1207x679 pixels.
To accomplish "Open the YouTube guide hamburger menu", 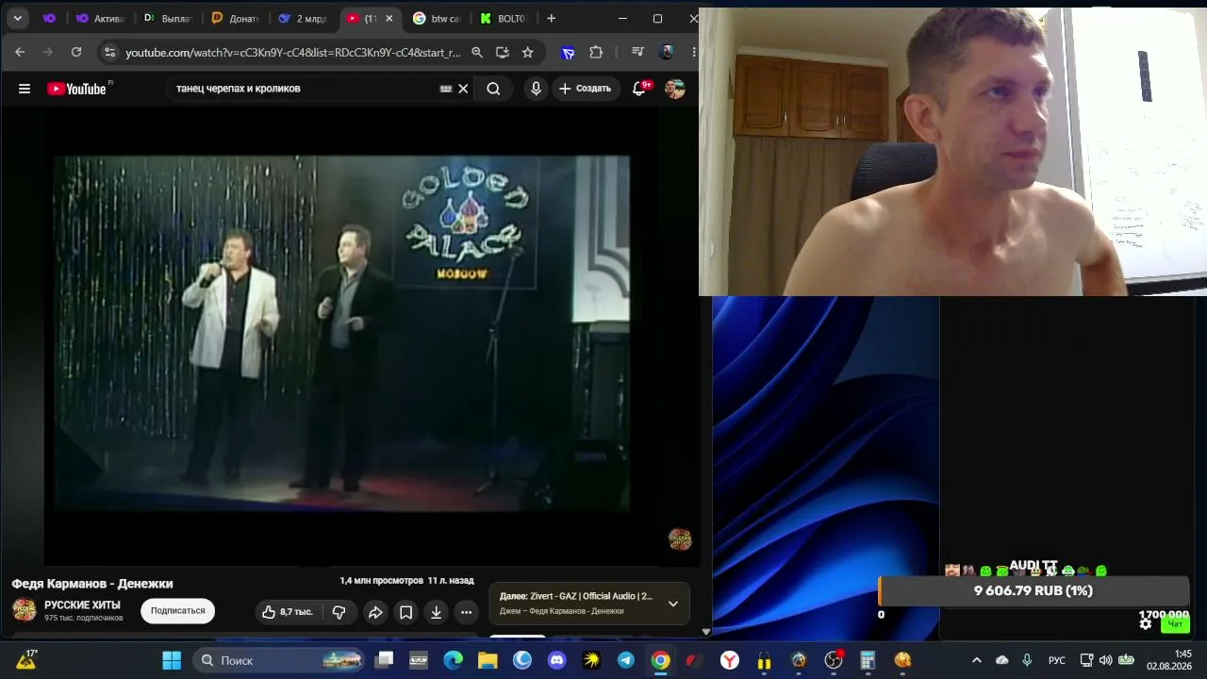I will [x=25, y=89].
